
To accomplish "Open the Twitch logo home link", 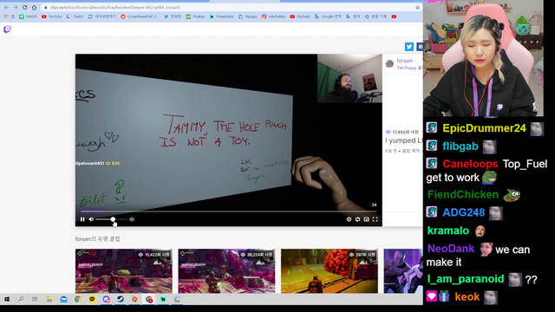I will coord(7,29).
